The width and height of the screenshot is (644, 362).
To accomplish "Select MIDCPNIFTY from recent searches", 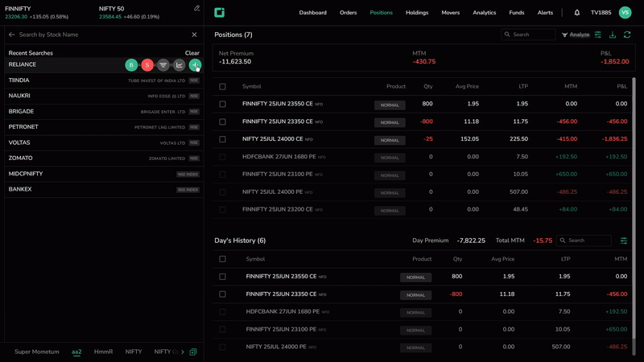I will (x=104, y=174).
